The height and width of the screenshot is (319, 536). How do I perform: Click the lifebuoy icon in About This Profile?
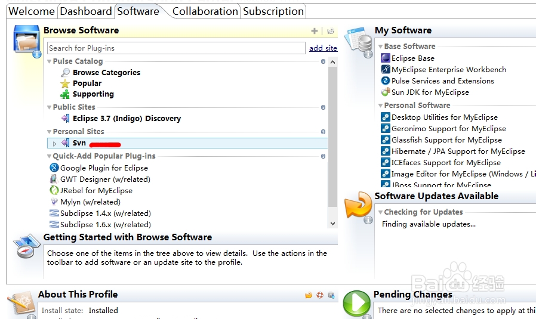click(x=319, y=295)
